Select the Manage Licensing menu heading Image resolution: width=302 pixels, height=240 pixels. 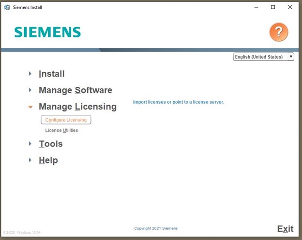(77, 107)
